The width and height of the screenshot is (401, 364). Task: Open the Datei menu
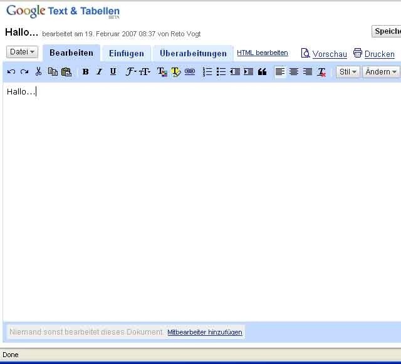click(x=23, y=52)
